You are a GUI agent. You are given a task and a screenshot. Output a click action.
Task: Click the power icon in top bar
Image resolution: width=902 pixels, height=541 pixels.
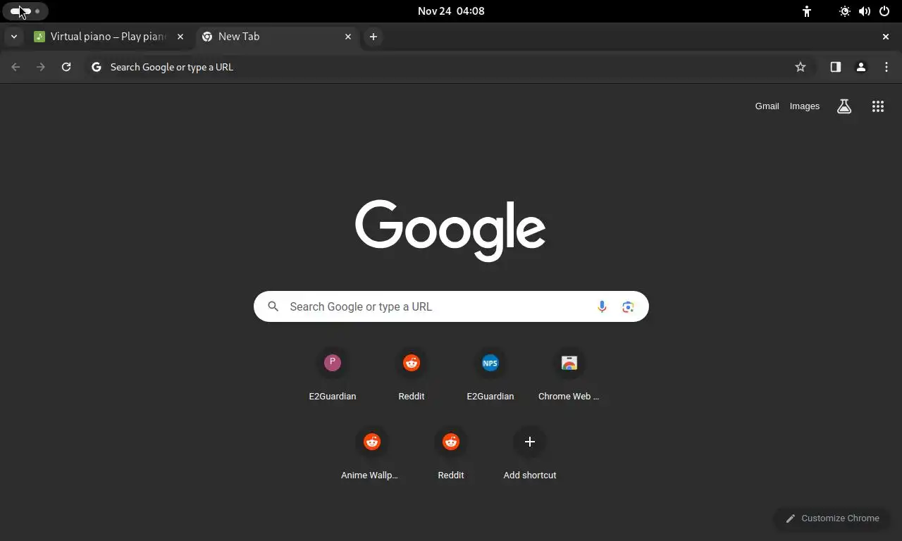click(884, 11)
